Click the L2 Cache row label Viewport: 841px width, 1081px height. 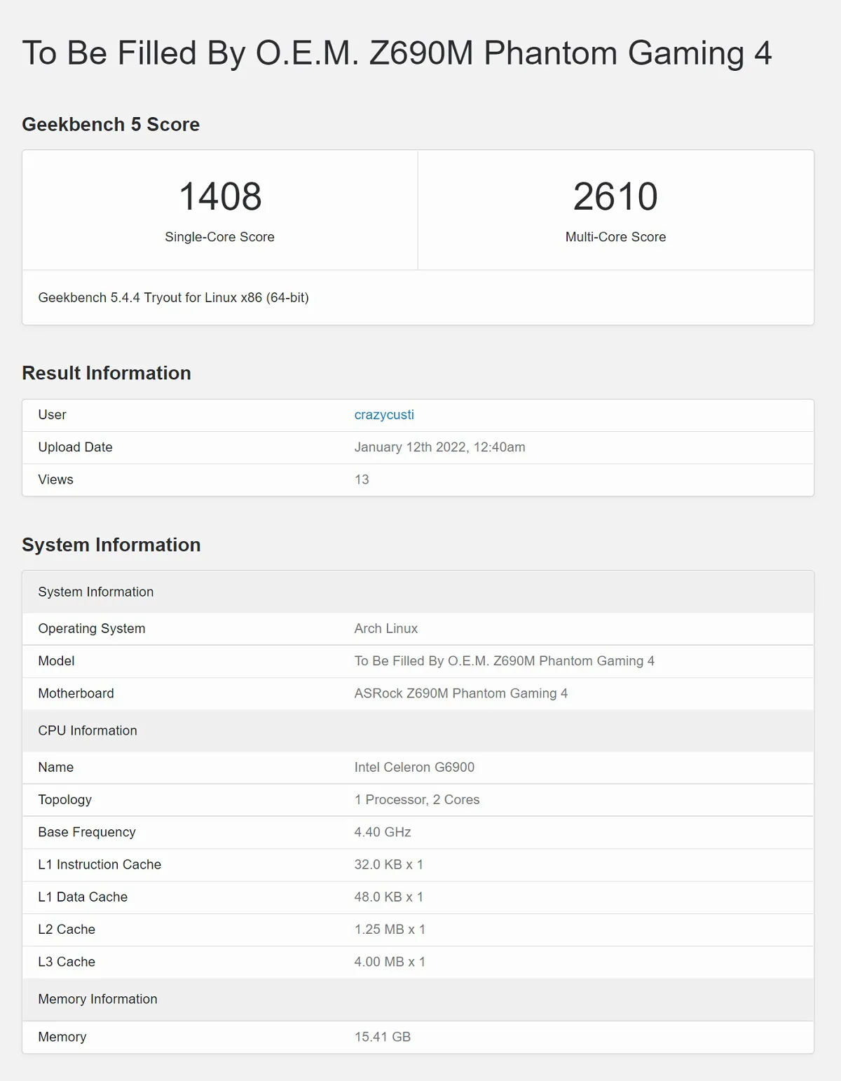point(67,930)
